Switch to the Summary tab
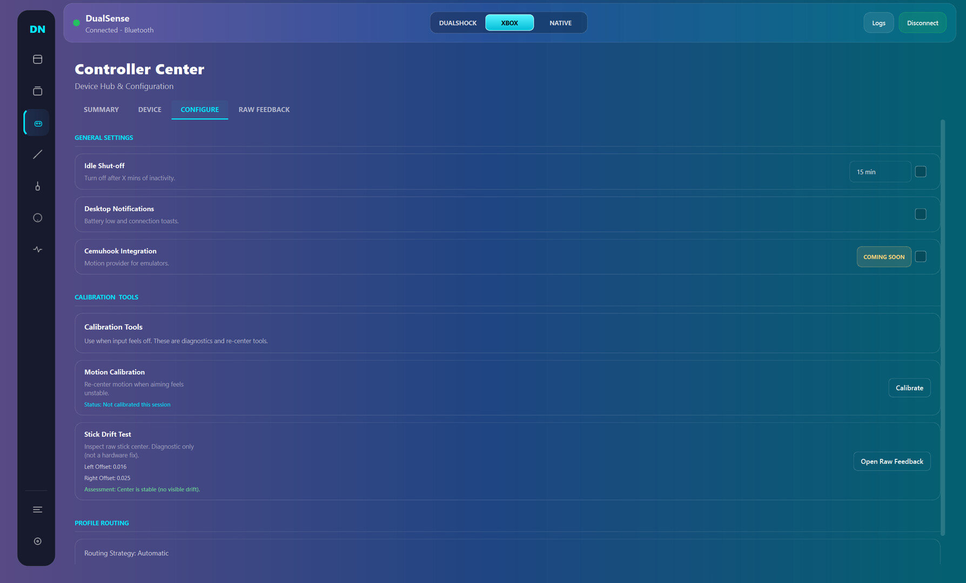This screenshot has width=966, height=583. 101,110
